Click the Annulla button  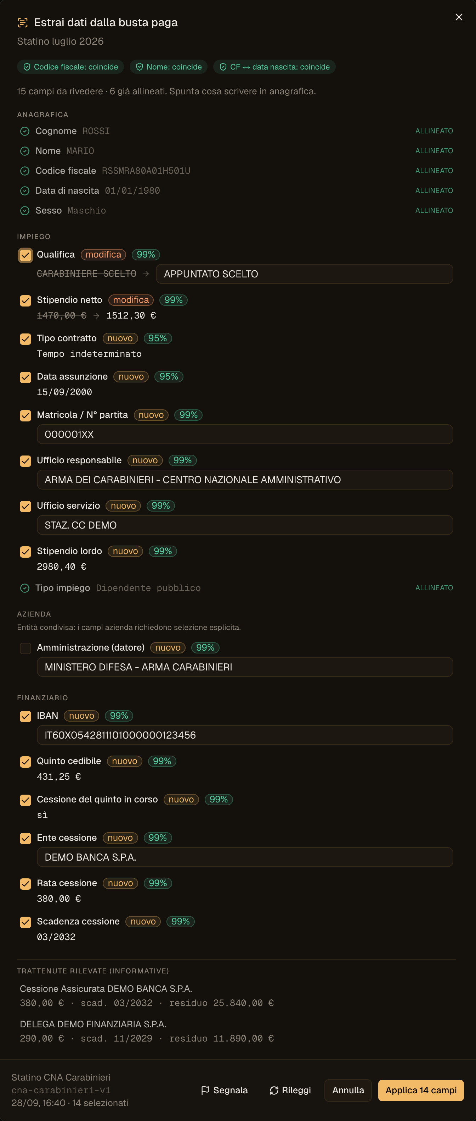point(348,1090)
